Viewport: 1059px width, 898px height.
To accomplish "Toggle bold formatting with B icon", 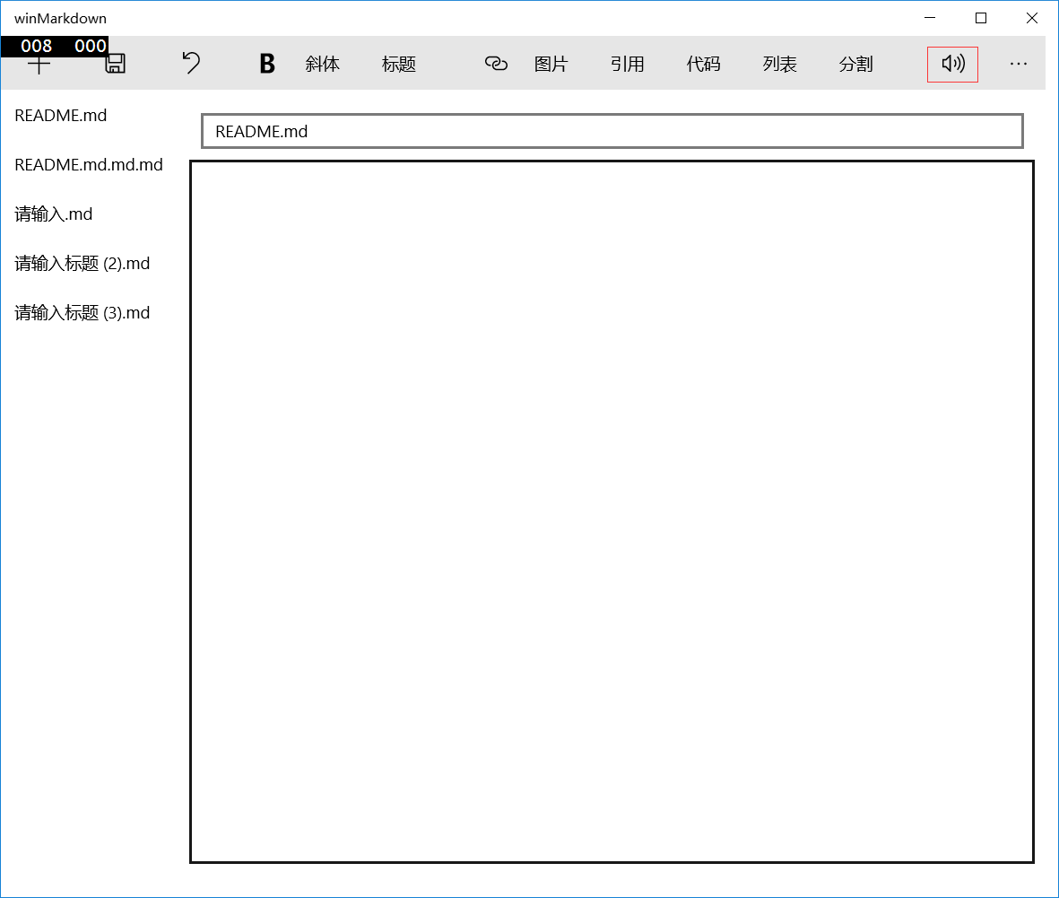I will (267, 64).
